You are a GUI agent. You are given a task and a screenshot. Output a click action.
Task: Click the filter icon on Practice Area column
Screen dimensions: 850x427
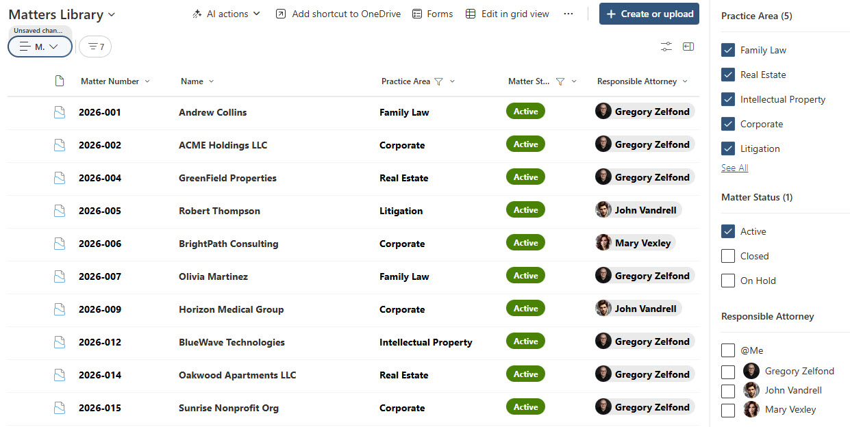[440, 81]
